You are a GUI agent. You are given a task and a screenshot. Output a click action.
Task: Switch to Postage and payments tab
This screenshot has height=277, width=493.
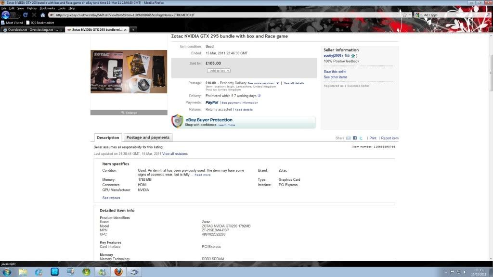[x=148, y=137]
